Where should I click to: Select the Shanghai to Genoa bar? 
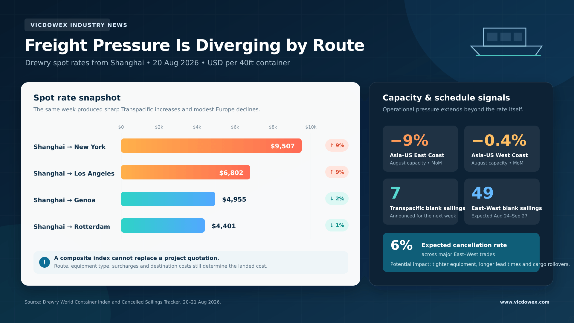pos(168,199)
